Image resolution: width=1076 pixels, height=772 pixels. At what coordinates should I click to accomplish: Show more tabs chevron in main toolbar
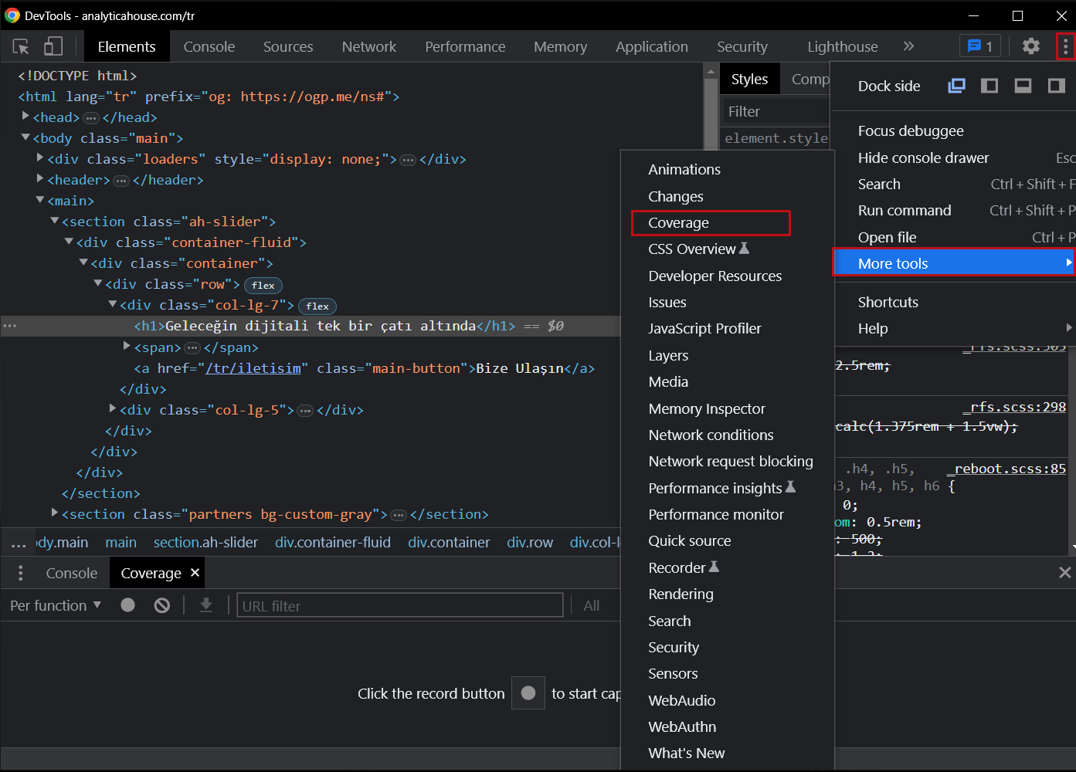pos(908,46)
